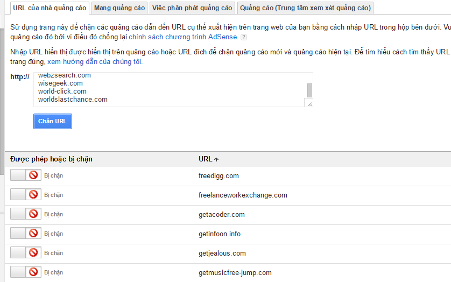Toggle the block switch for getmusicfree-jump.com
Screen dimensions: 451x282
pyautogui.click(x=26, y=272)
